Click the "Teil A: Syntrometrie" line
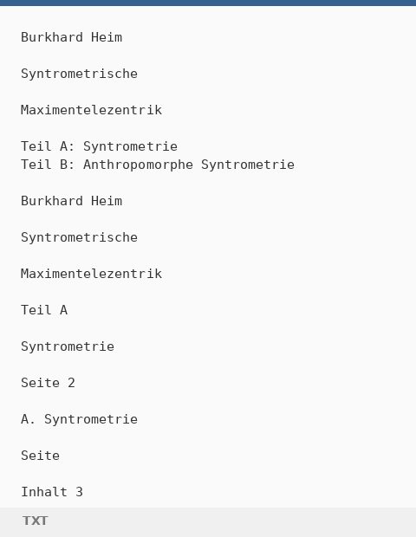The height and width of the screenshot is (537, 416). pyautogui.click(x=99, y=146)
